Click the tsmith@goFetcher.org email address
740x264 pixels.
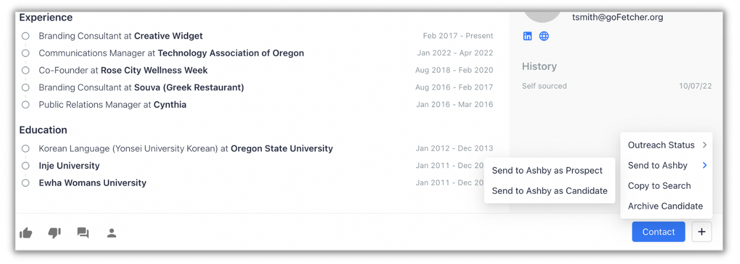coord(617,17)
